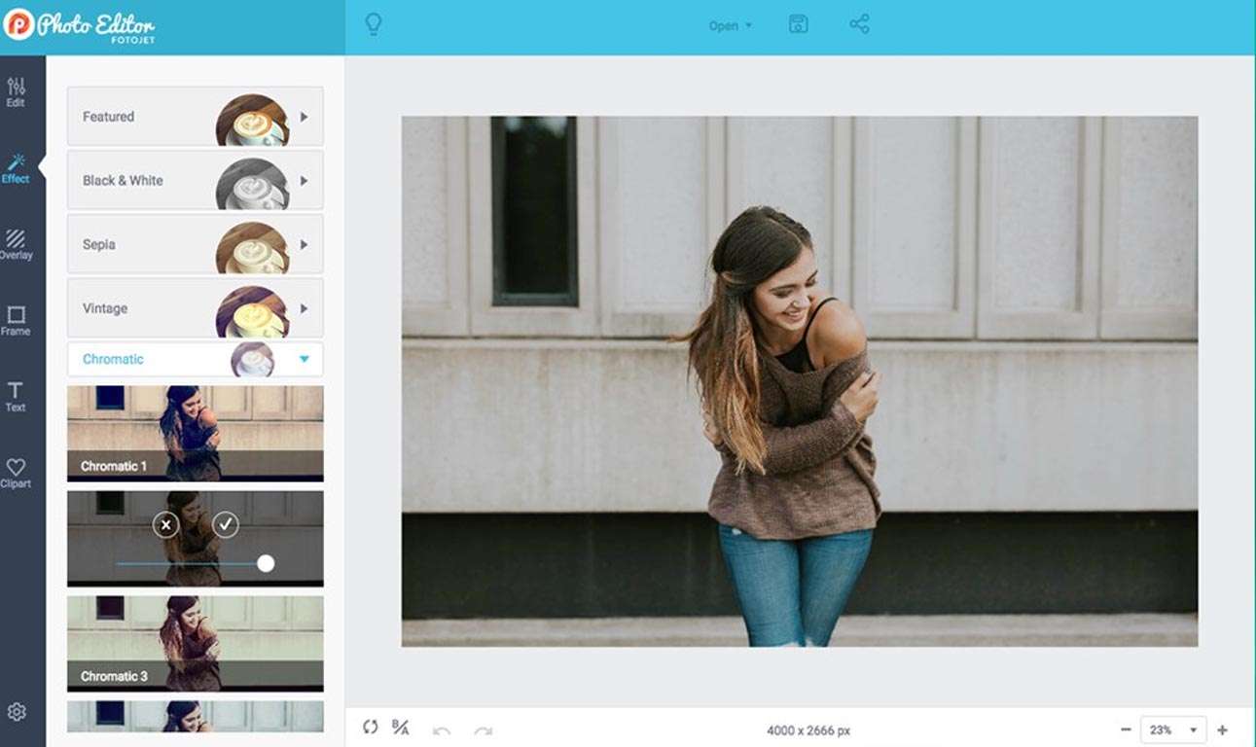Image resolution: width=1256 pixels, height=747 pixels.
Task: Click the save icon in top bar
Action: tap(798, 25)
